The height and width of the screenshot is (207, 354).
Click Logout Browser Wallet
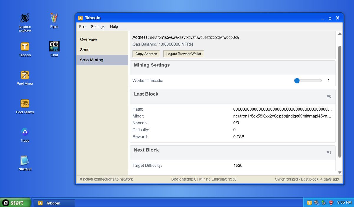(183, 54)
